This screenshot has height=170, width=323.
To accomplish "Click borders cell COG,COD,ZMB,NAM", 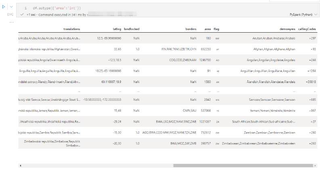I will pos(183,60).
